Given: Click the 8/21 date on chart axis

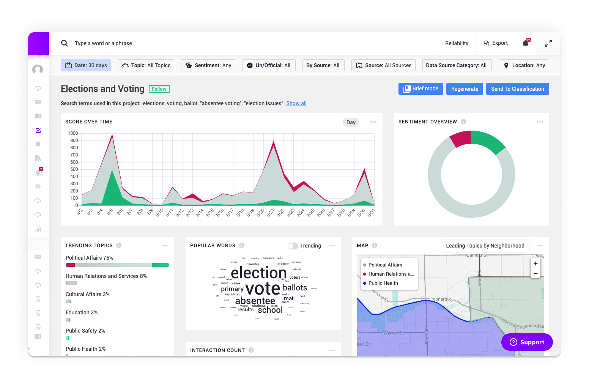Looking at the screenshot, I should [x=270, y=213].
